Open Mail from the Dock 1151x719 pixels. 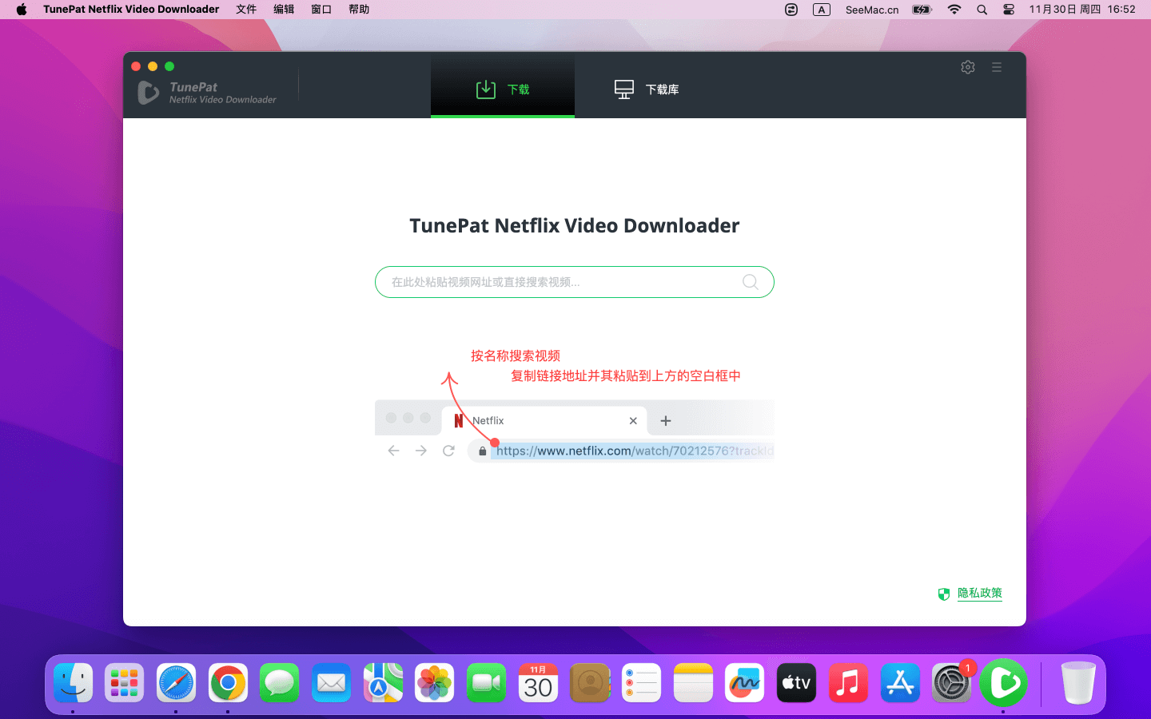tap(331, 683)
